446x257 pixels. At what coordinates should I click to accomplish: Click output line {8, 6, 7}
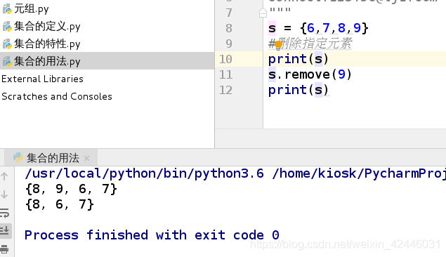[59, 204]
